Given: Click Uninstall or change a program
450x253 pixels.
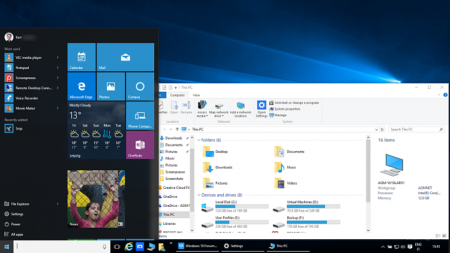Looking at the screenshot, I should click(x=294, y=103).
